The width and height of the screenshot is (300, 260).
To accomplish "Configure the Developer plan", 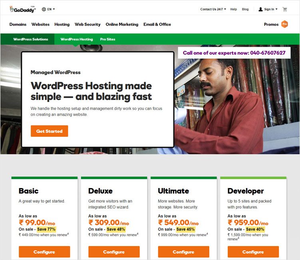I will click(253, 252).
